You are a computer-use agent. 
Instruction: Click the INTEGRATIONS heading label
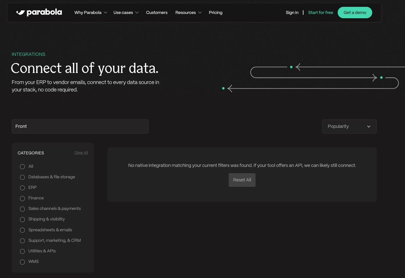tap(29, 54)
